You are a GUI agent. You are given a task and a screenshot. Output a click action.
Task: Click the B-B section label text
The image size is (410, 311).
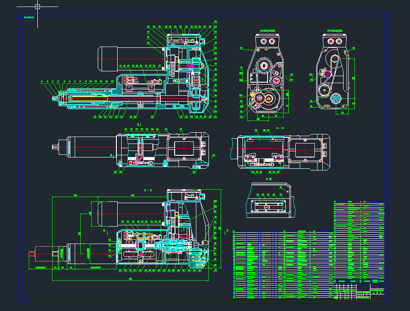click(147, 191)
